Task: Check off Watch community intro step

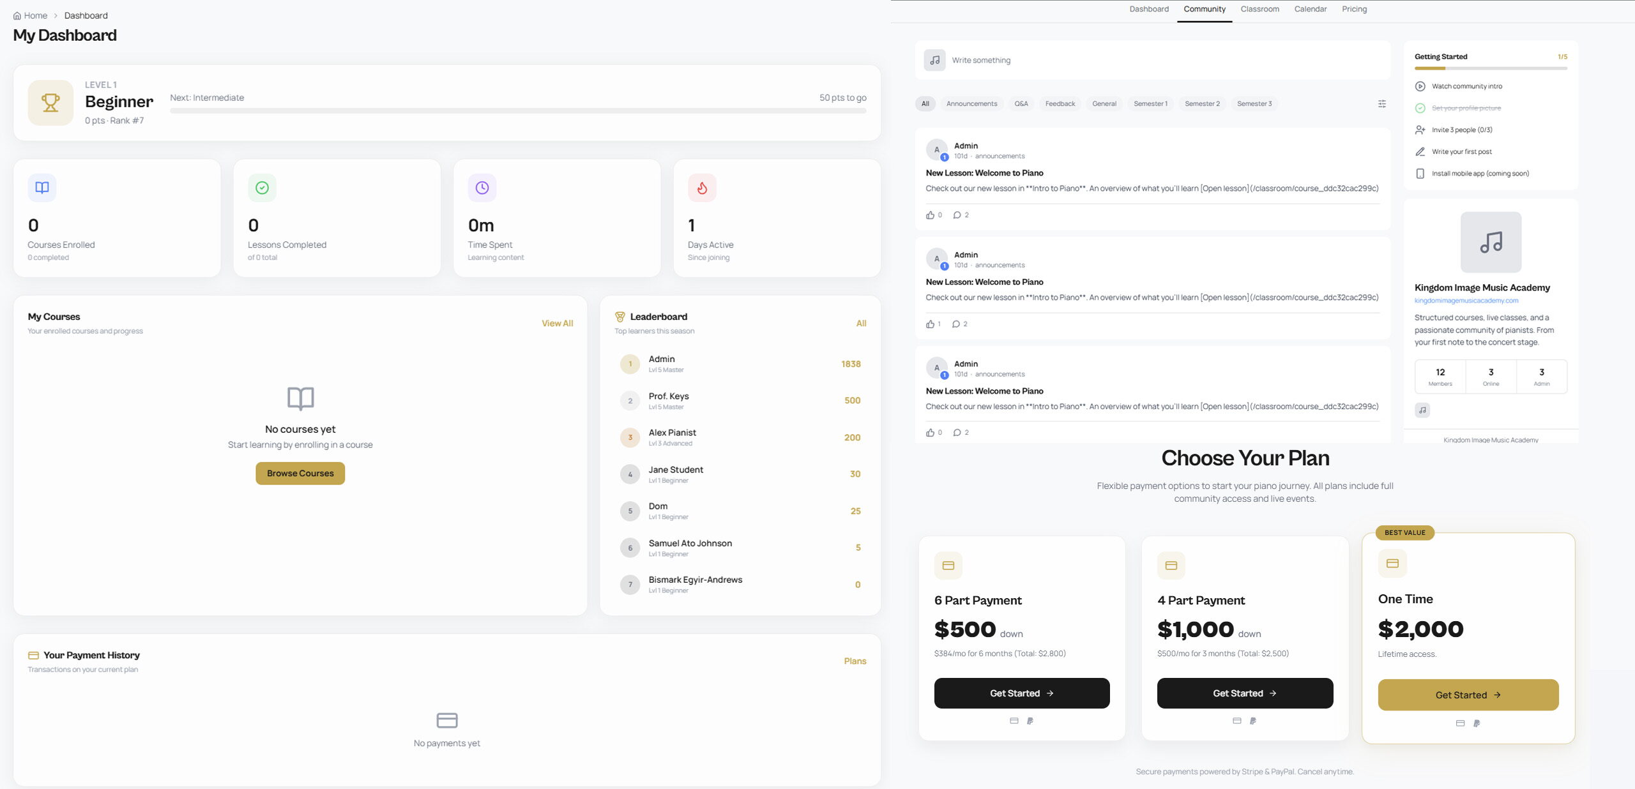Action: click(x=1420, y=86)
